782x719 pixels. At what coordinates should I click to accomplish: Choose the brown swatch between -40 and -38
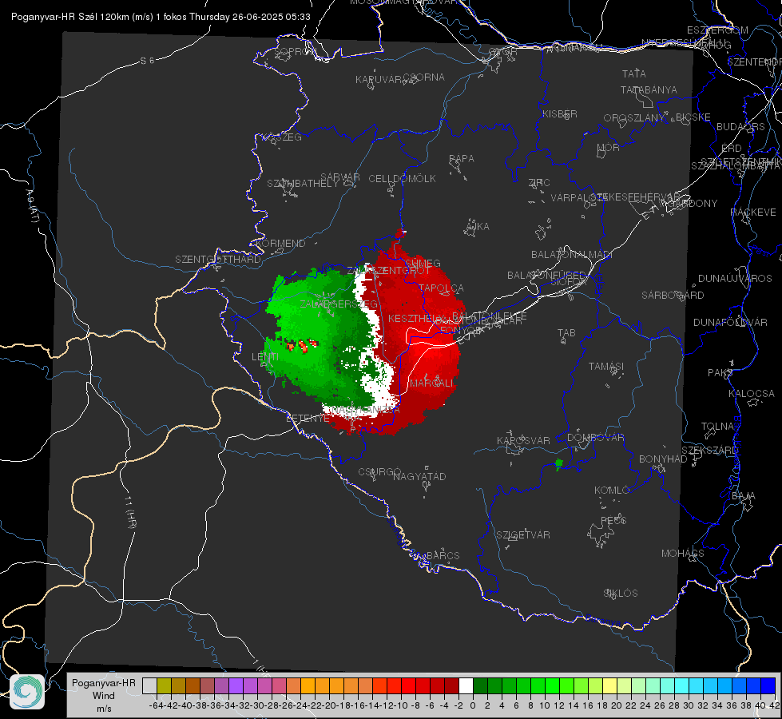(x=193, y=685)
